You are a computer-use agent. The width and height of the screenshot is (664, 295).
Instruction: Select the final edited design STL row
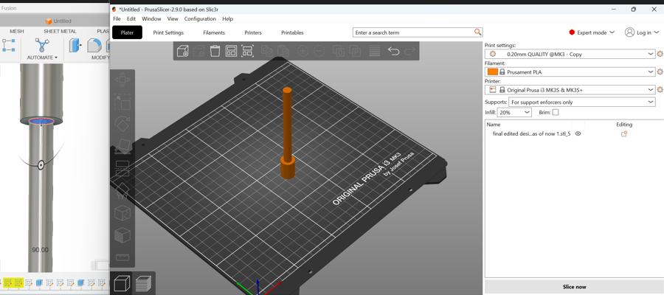pos(531,133)
